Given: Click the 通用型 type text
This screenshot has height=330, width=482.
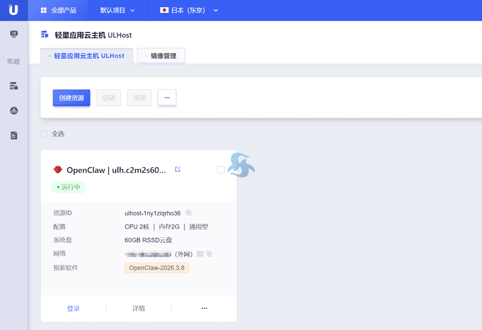Looking at the screenshot, I should 198,227.
